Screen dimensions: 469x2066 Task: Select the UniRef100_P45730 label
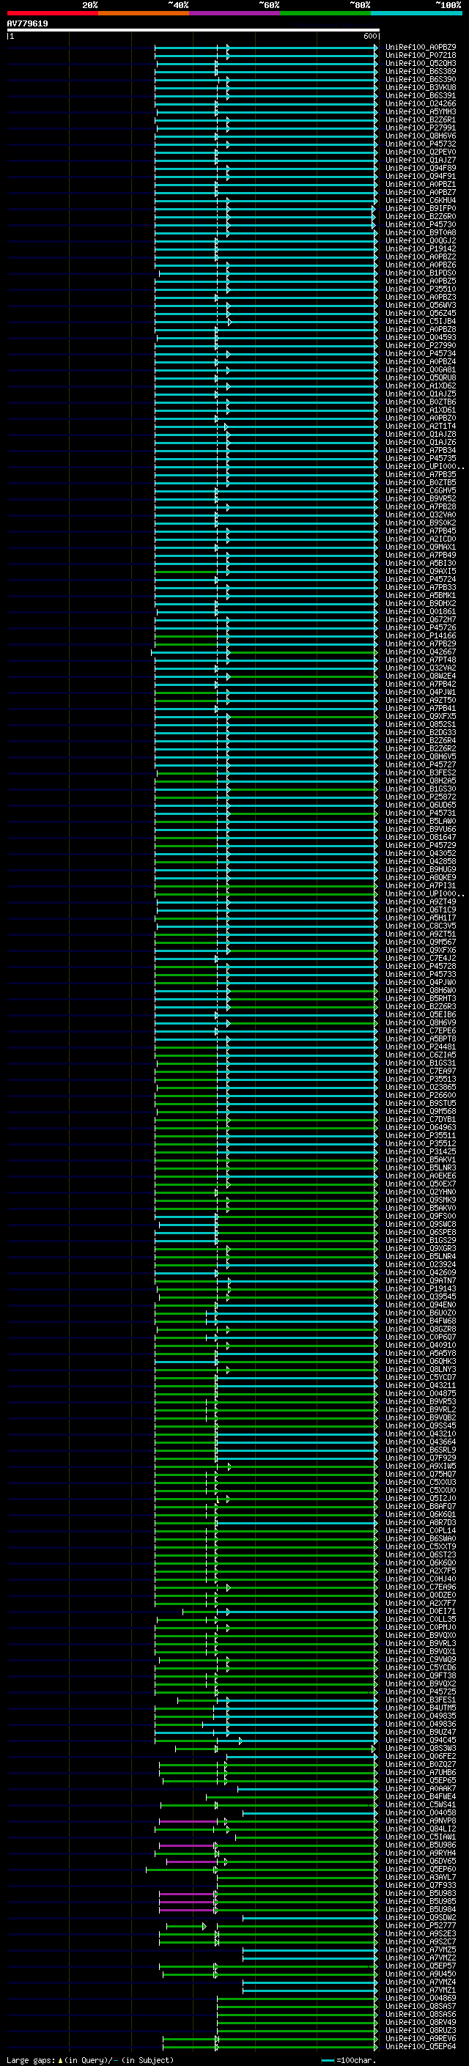(x=421, y=224)
